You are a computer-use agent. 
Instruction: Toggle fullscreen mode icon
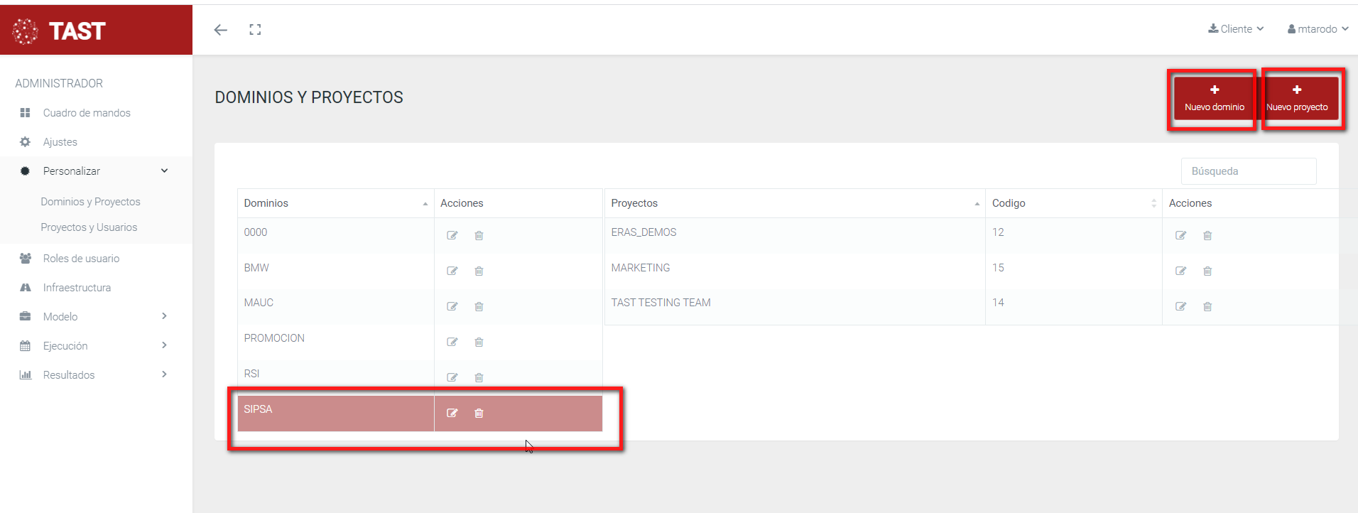click(255, 30)
